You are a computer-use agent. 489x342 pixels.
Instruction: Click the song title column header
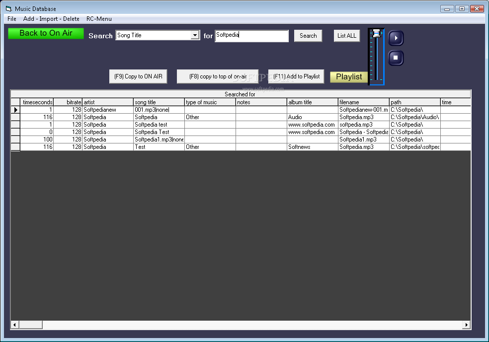pos(159,102)
